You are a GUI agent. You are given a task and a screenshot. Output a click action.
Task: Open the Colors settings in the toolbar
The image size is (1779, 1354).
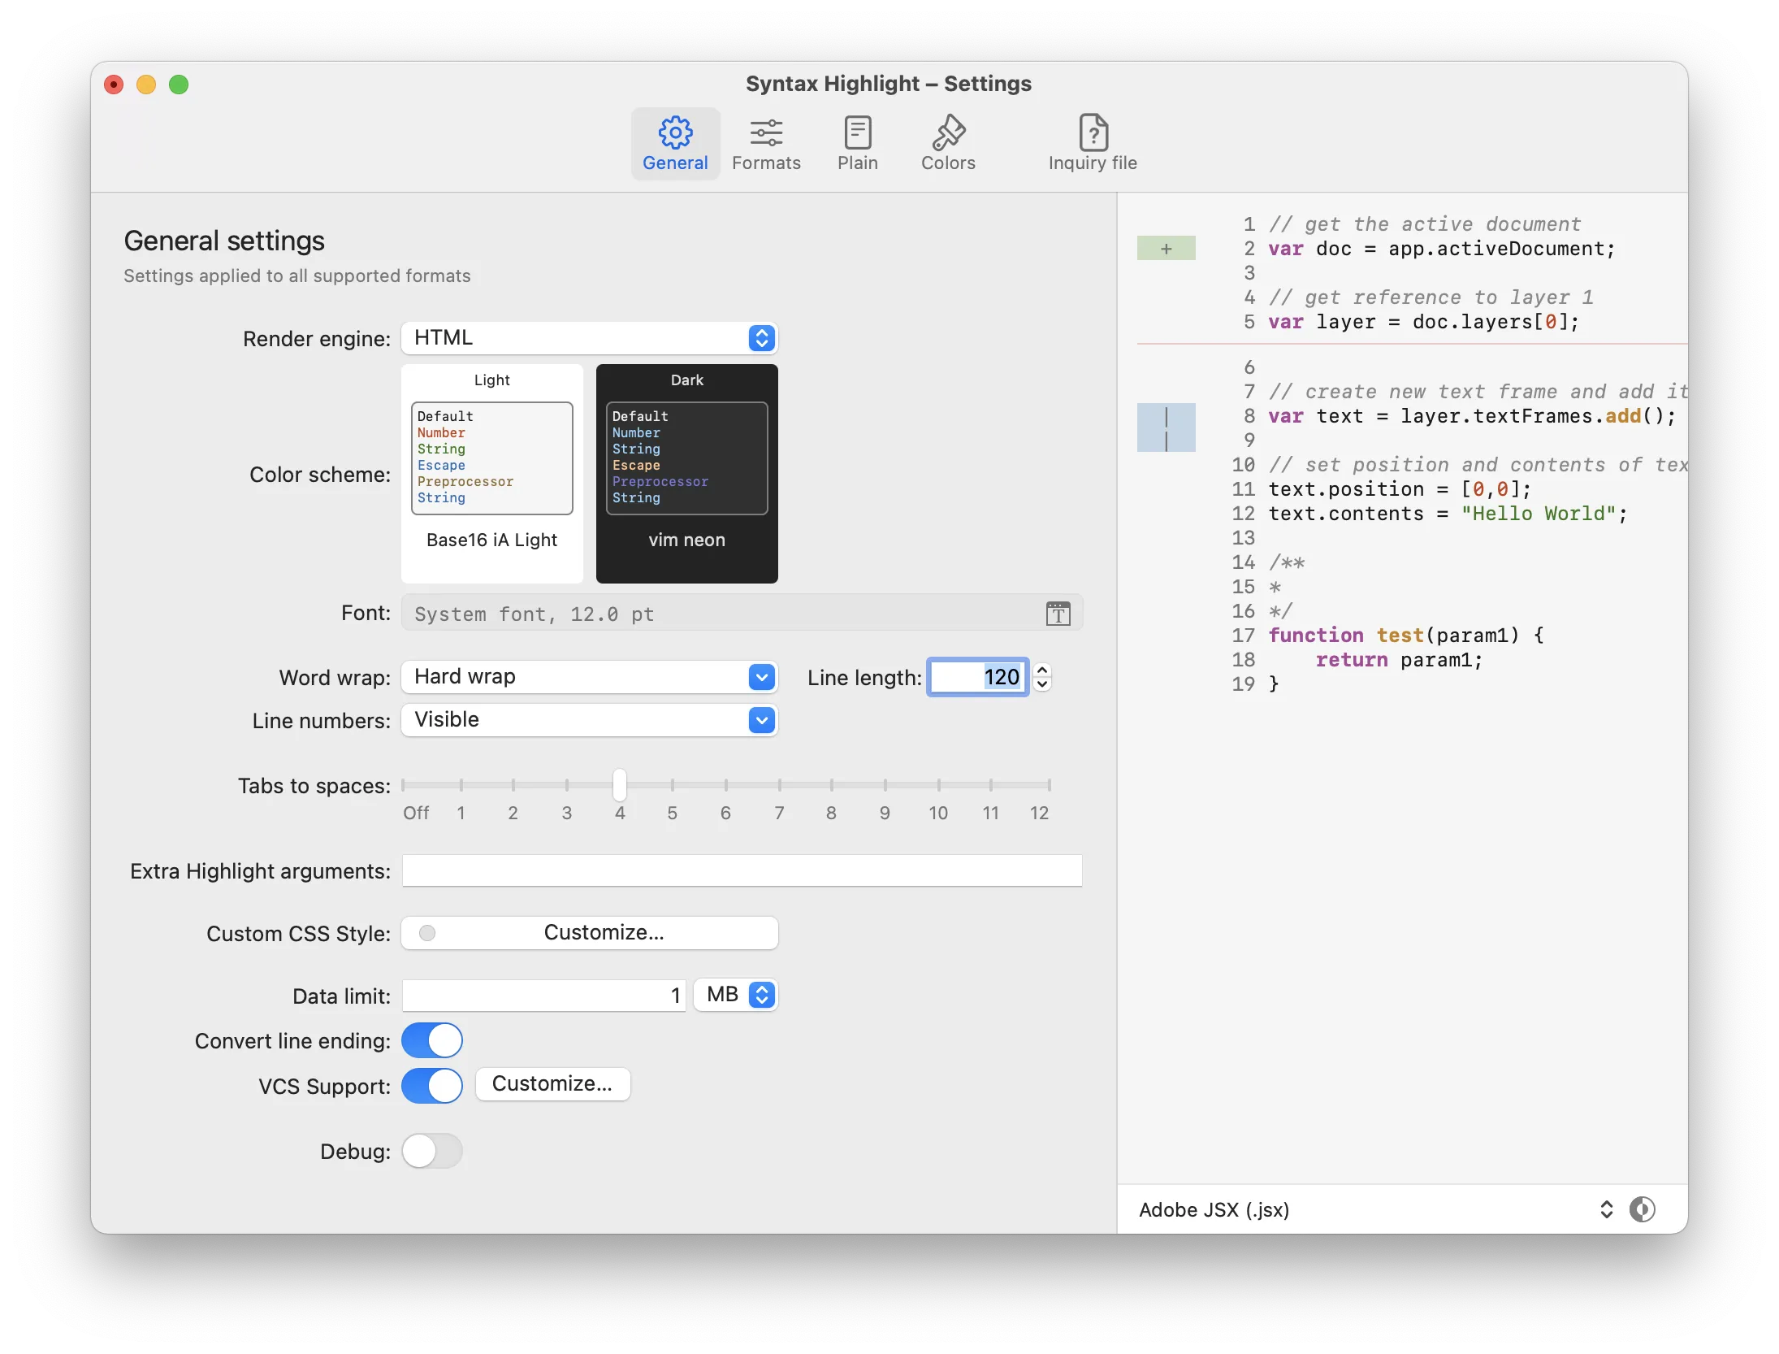[x=948, y=143]
